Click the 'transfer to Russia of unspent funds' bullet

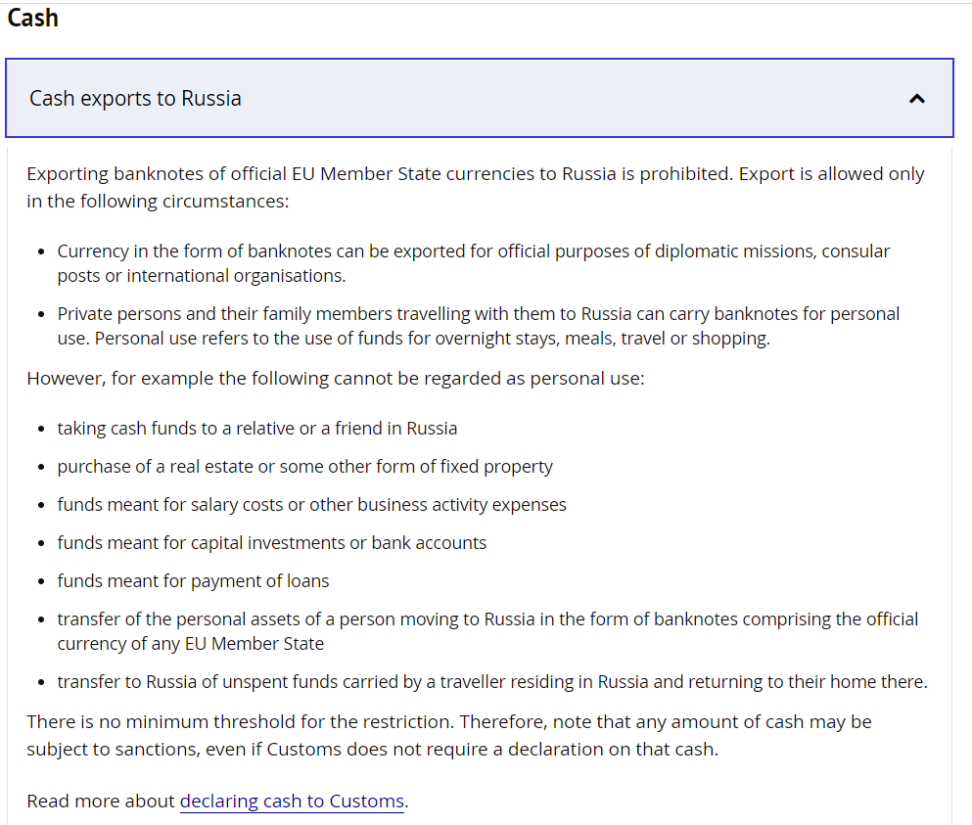coord(492,682)
